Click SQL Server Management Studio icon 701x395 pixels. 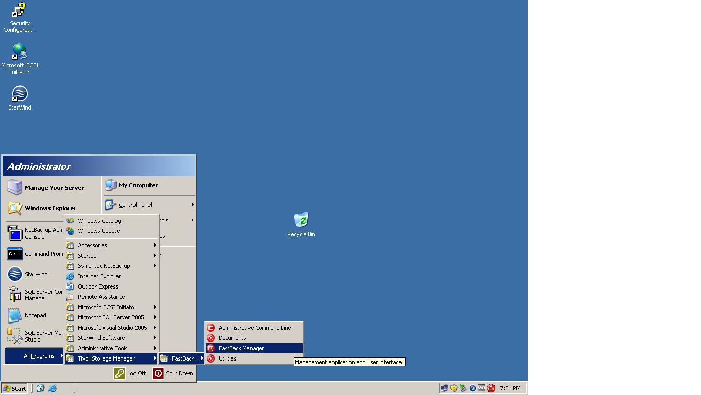(x=15, y=336)
